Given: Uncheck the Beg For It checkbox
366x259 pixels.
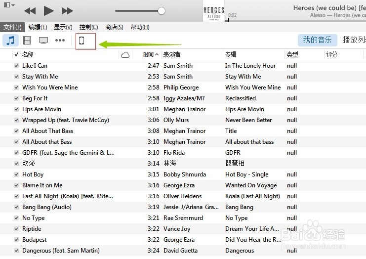Looking at the screenshot, I should [16, 98].
